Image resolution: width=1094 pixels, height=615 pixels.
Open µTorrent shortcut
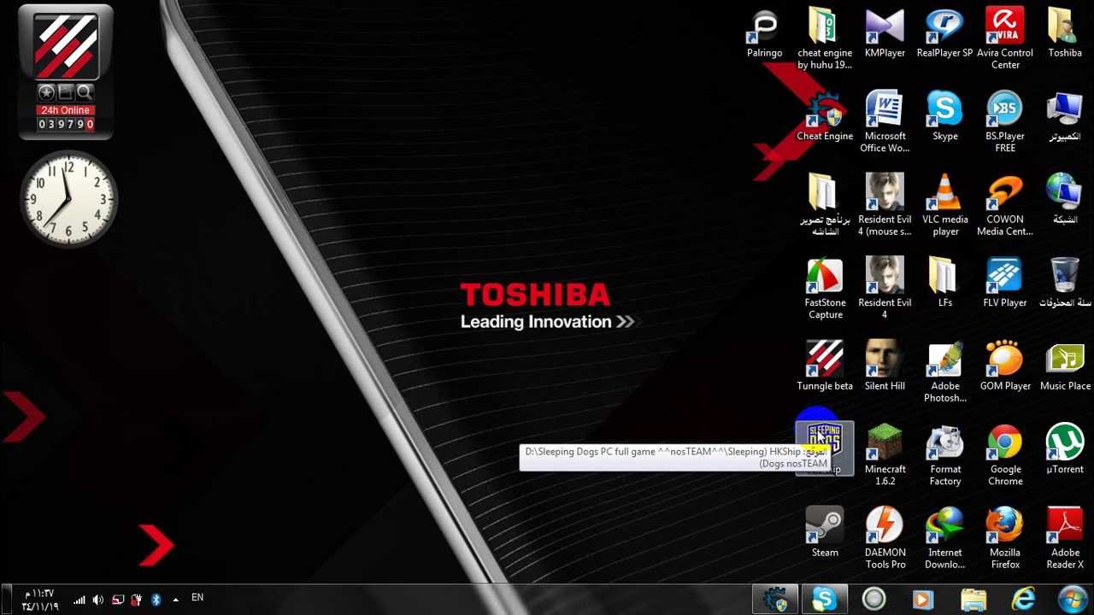1065,449
